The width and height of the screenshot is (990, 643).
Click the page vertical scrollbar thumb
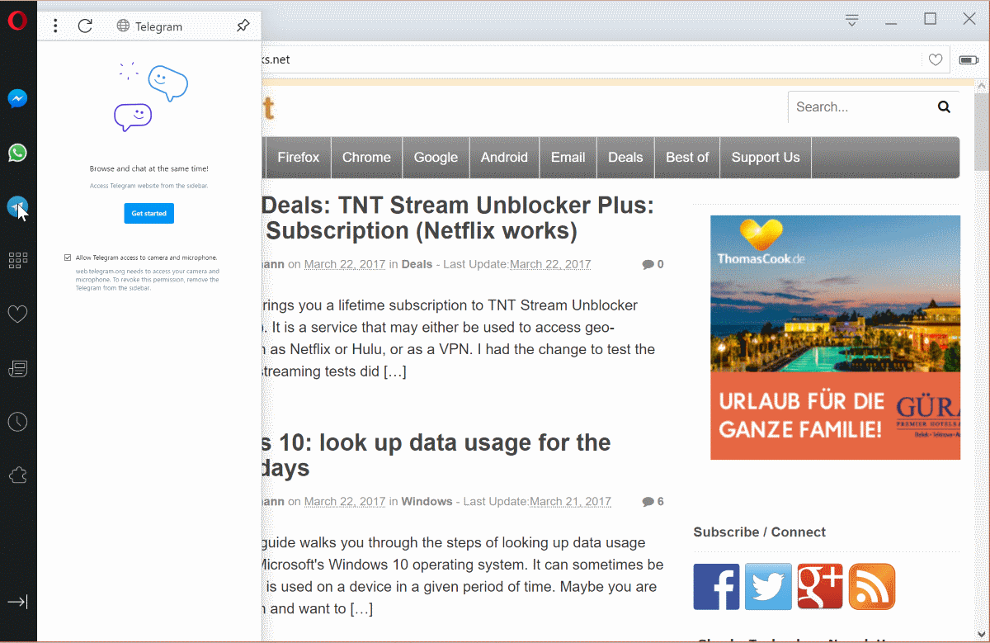pyautogui.click(x=982, y=132)
